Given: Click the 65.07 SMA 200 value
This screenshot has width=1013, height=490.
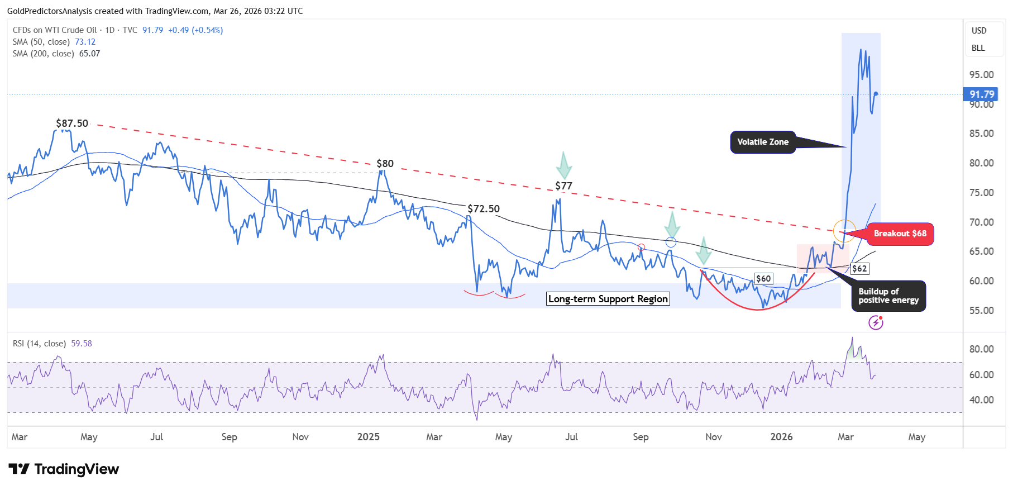Looking at the screenshot, I should [89, 54].
